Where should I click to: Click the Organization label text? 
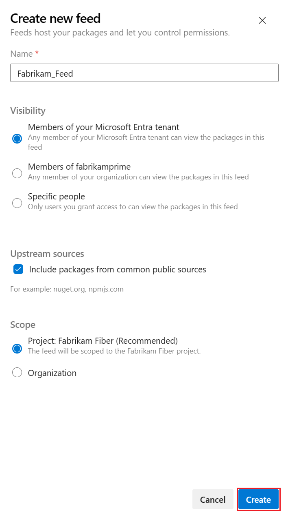point(52,372)
